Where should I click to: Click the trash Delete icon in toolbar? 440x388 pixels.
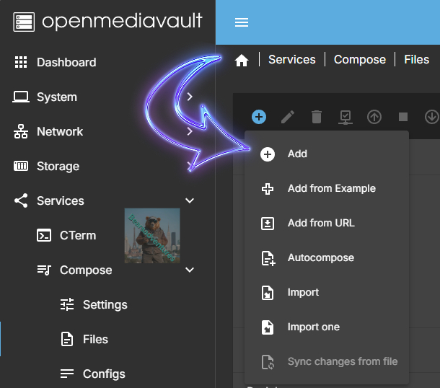point(317,117)
